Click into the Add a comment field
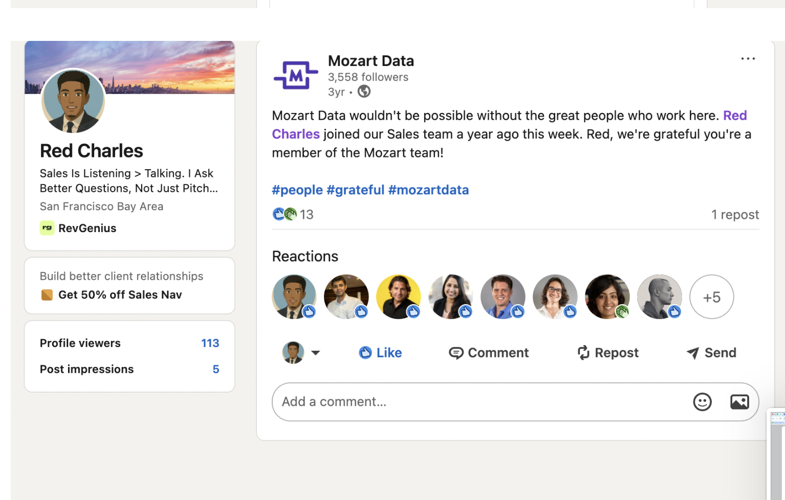 pos(515,402)
